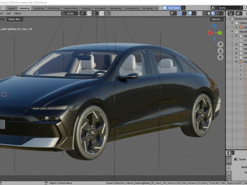This screenshot has width=247, height=185.
Task: Open the Tool properties tab
Action: tap(229, 160)
